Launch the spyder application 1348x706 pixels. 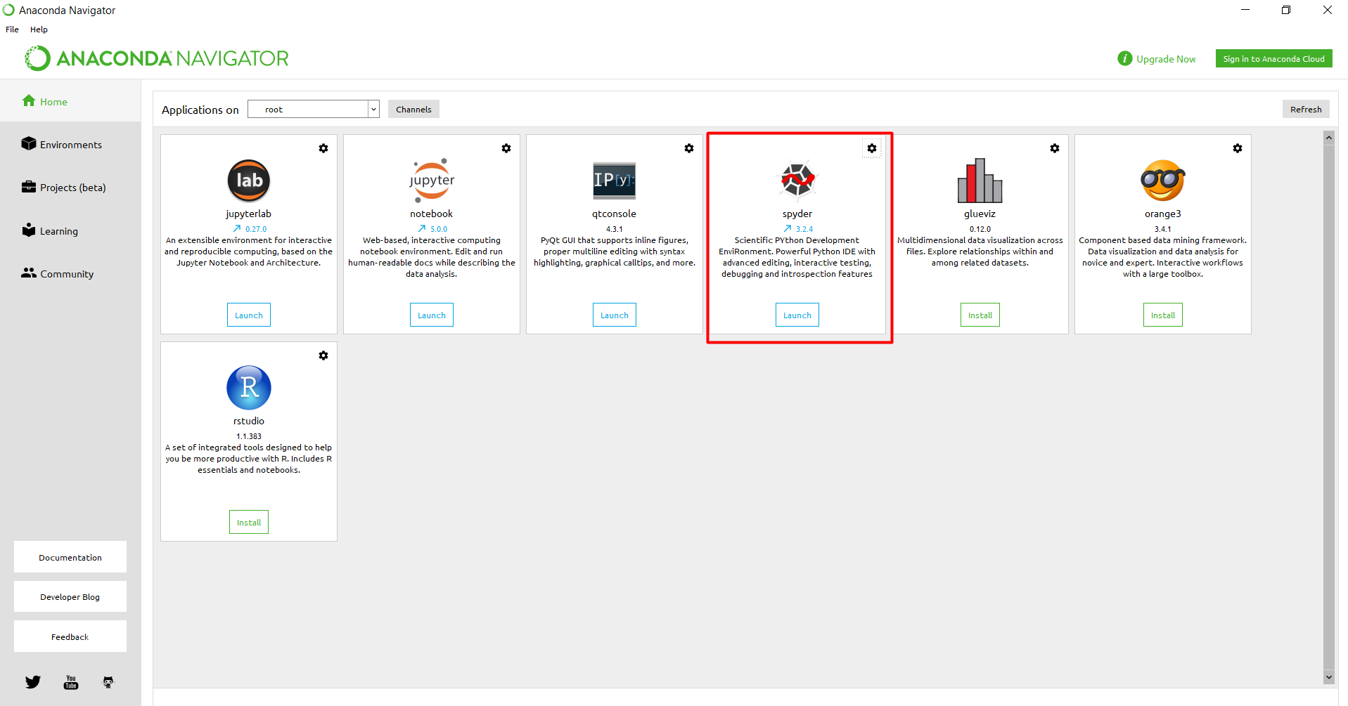coord(797,315)
